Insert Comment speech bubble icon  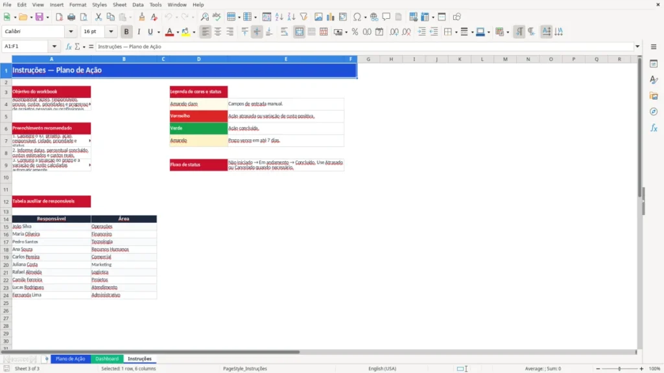click(386, 17)
